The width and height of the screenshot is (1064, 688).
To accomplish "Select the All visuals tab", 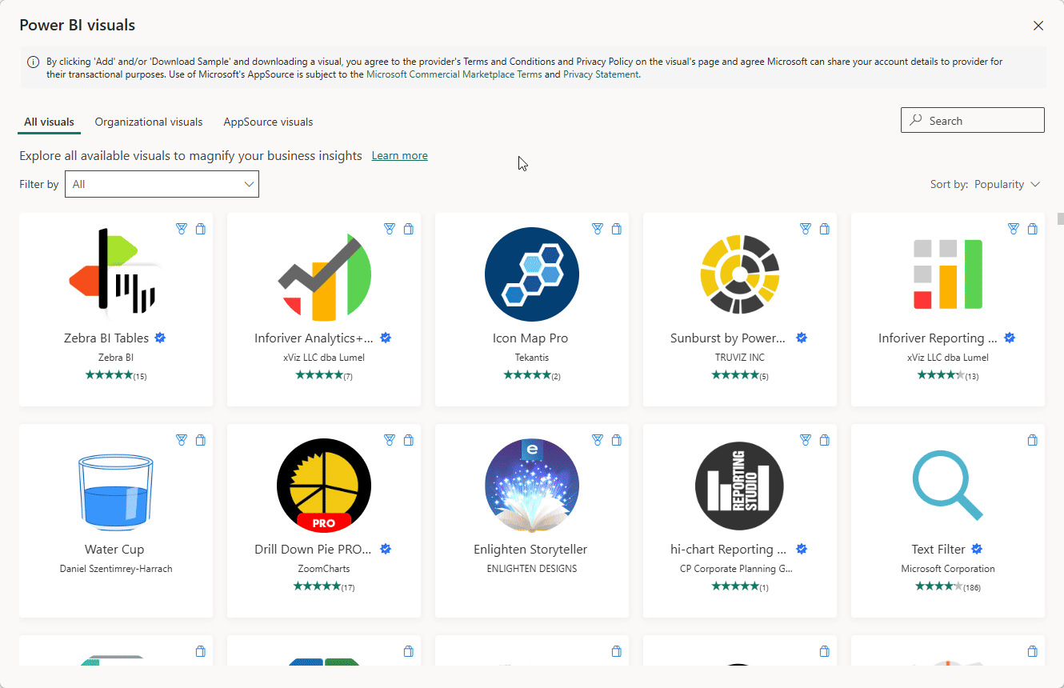I will (48, 122).
